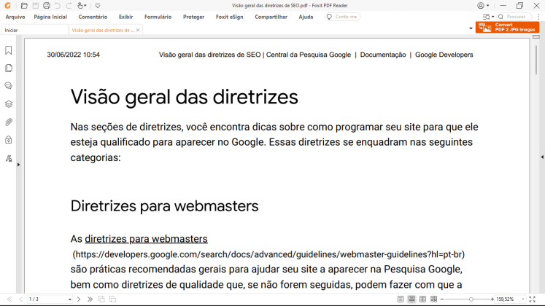Expand the open tabs list dropdown arrow
Viewport: 545px width, 306px height.
point(471,28)
